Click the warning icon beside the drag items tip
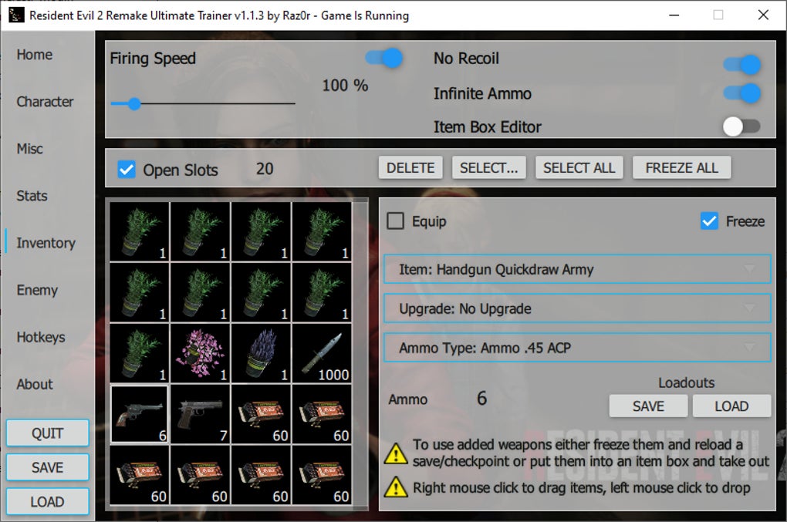Image resolution: width=787 pixels, height=522 pixels. (x=396, y=487)
